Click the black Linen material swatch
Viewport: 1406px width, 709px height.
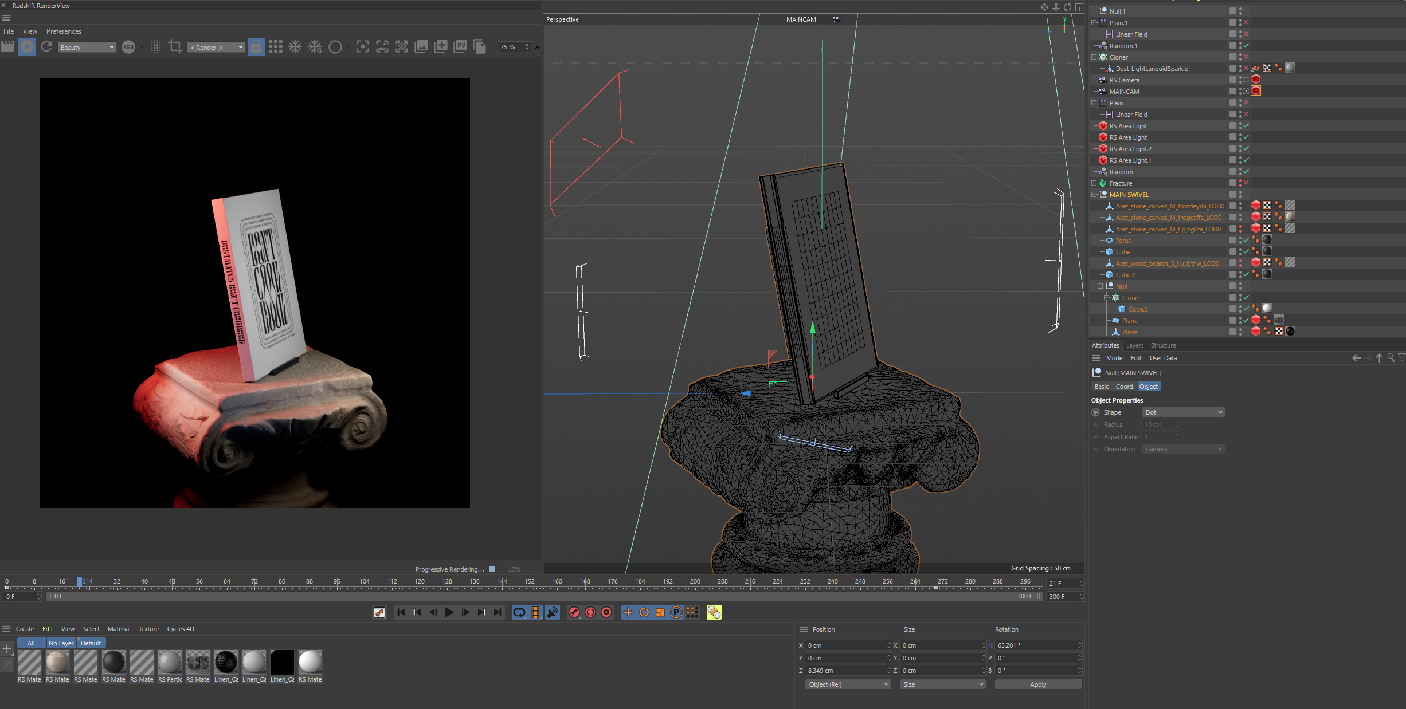point(282,663)
